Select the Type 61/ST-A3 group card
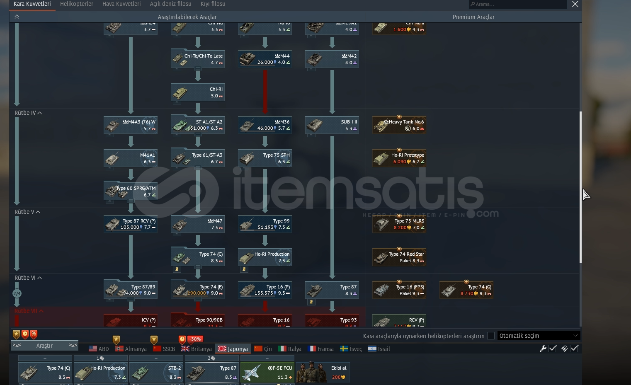The image size is (631, 385). (198, 158)
